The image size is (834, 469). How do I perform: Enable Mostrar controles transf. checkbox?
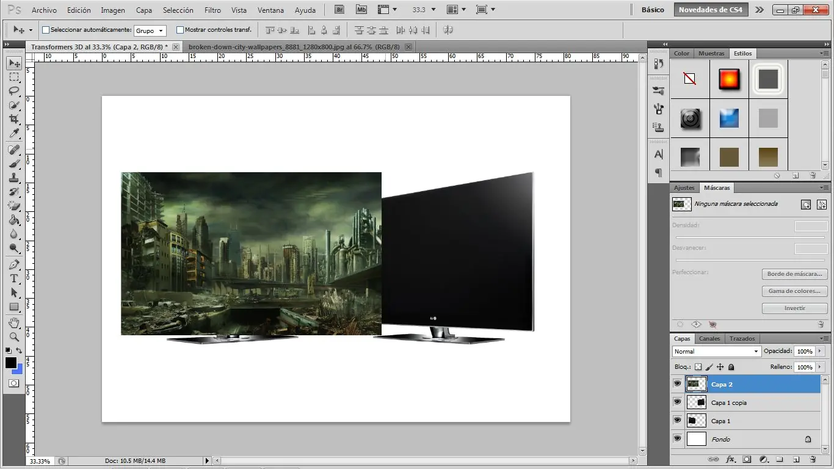(x=180, y=30)
